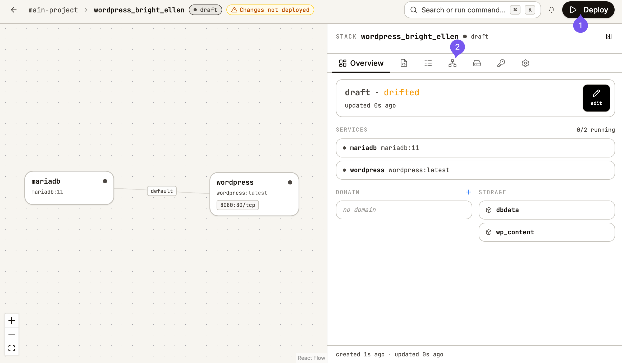
Task: Click the 0/2 running status text
Action: coord(596,130)
